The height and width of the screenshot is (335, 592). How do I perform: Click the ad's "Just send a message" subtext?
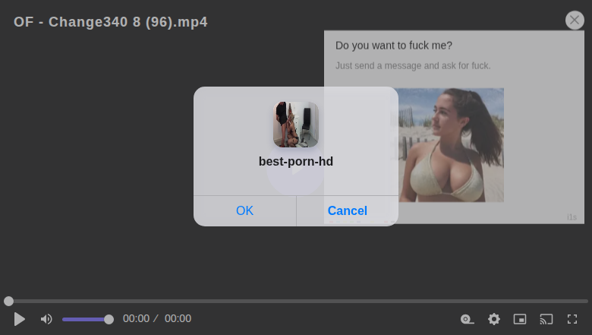pyautogui.click(x=413, y=66)
